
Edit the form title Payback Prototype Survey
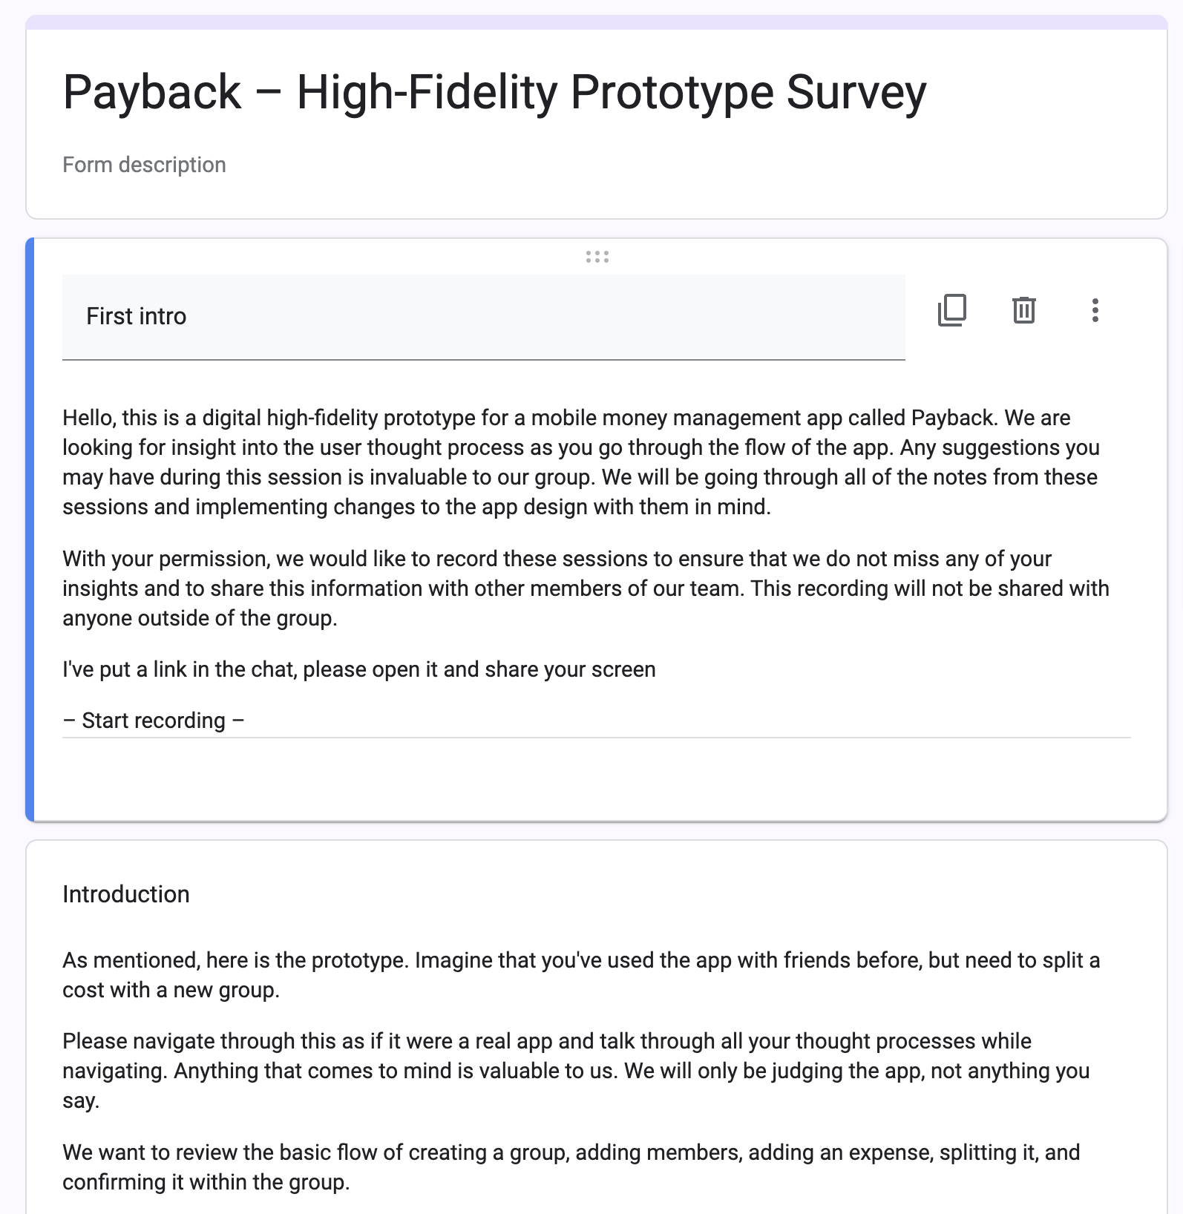coord(494,92)
